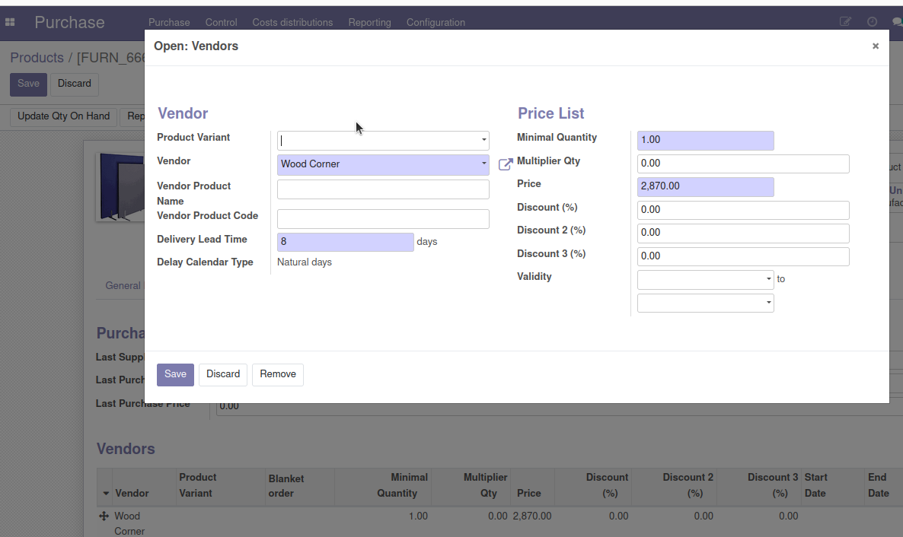Open the Validity start date picker
Viewport: 903px width, 537px height.
(705, 280)
